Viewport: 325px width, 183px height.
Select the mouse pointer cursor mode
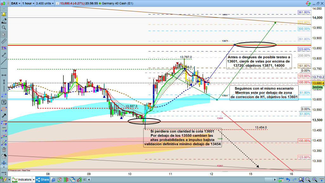(x=4, y=35)
